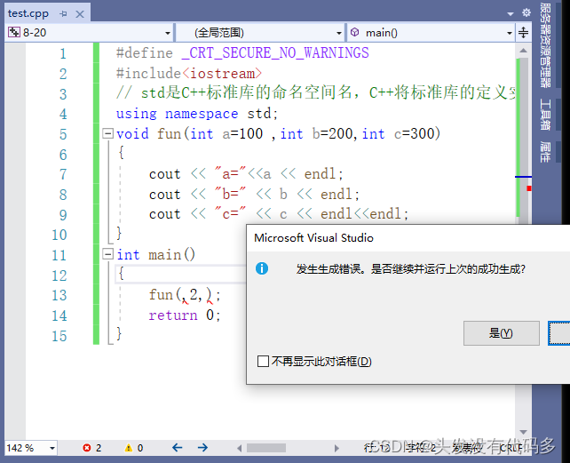Screen dimensions: 570x463
Task: Click the Microsoft Visual Studio dialog title
Action: pyautogui.click(x=313, y=237)
